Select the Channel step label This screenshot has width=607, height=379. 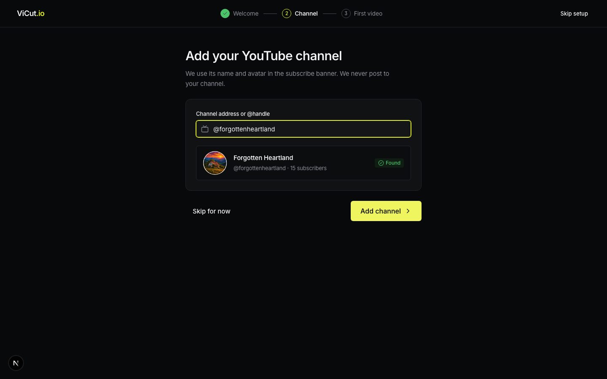click(x=306, y=13)
